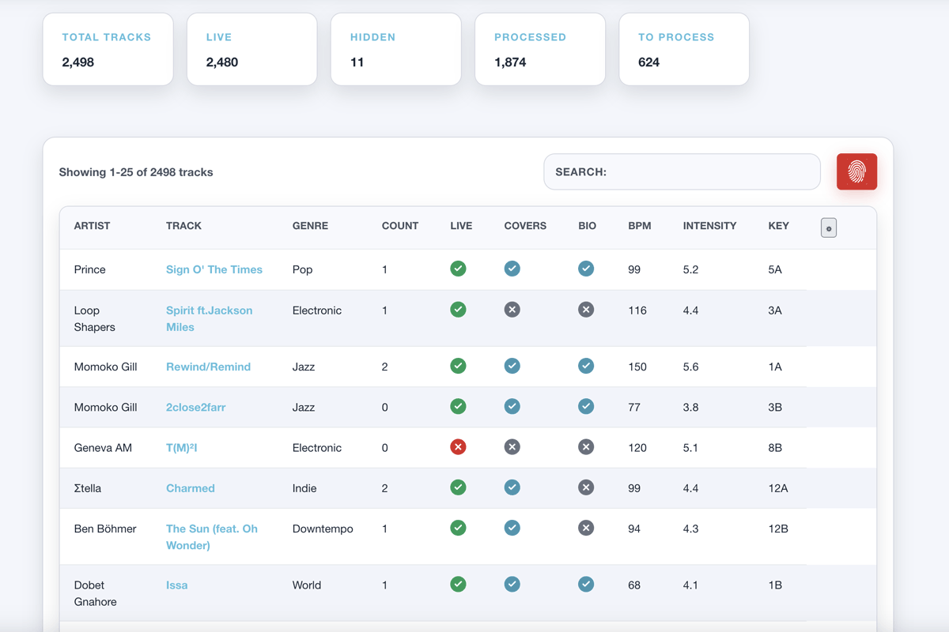This screenshot has height=632, width=949.
Task: Click the Bio check in the Rewind/Remind row
Action: point(586,366)
